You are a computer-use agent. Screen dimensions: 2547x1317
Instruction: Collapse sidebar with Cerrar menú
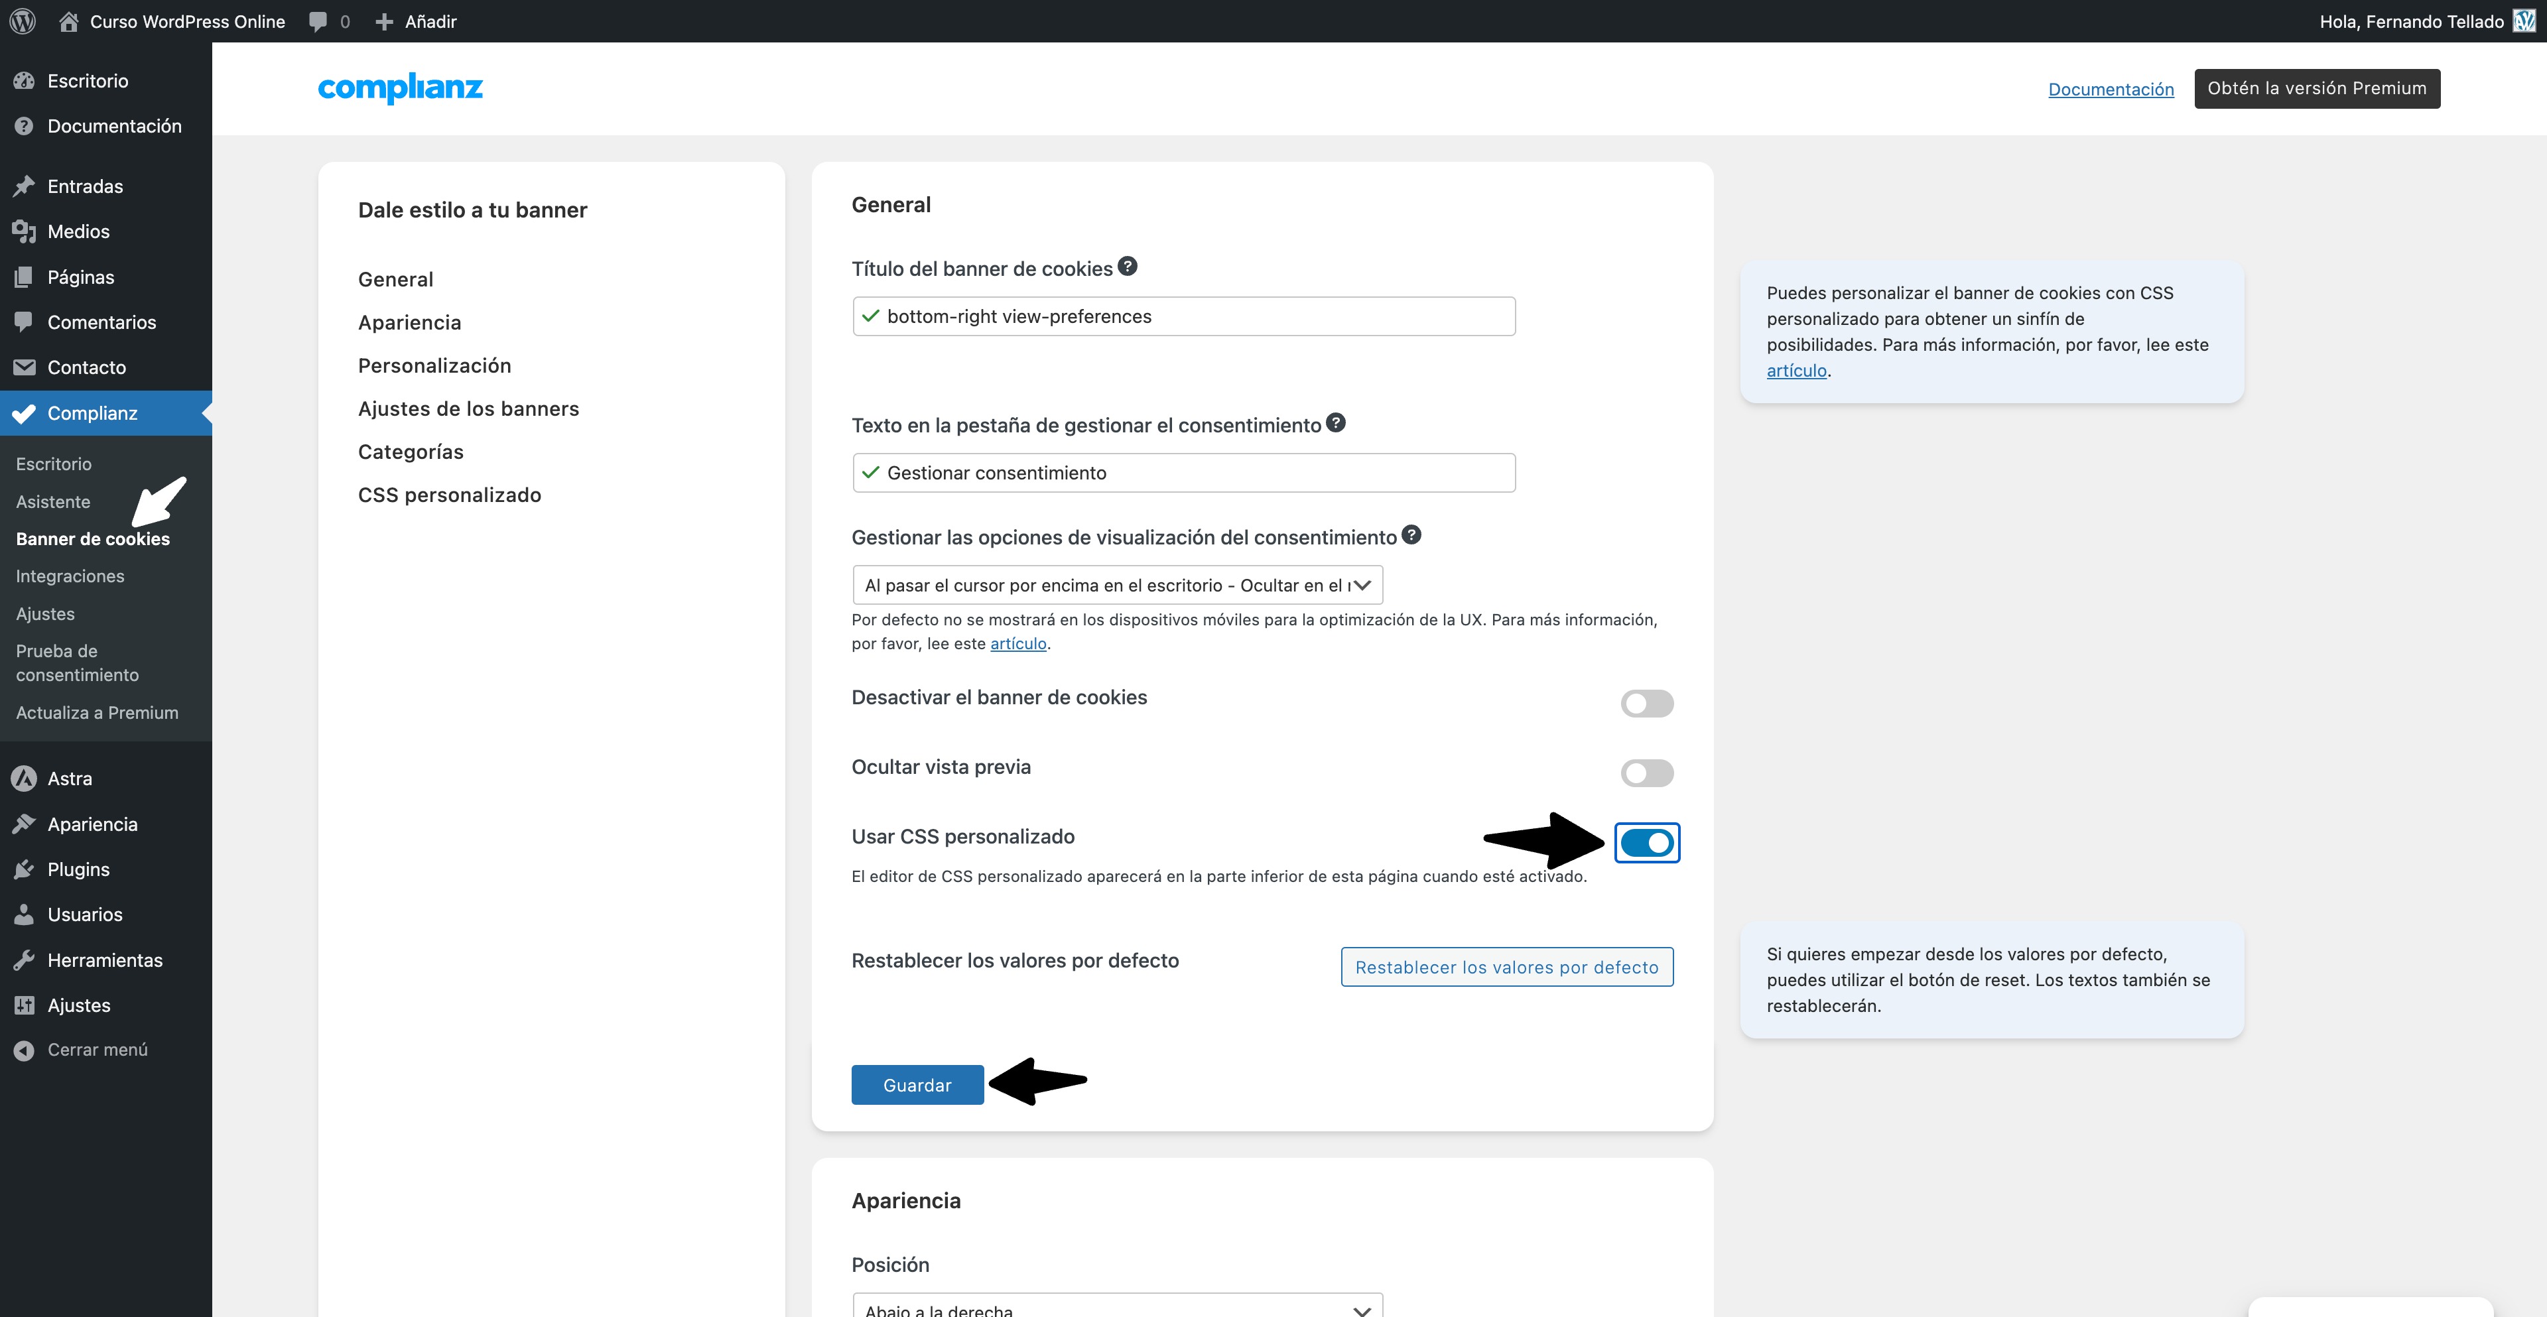[x=97, y=1050]
